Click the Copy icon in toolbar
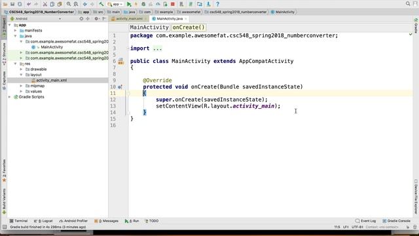The image size is (419, 236). (x=52, y=4)
